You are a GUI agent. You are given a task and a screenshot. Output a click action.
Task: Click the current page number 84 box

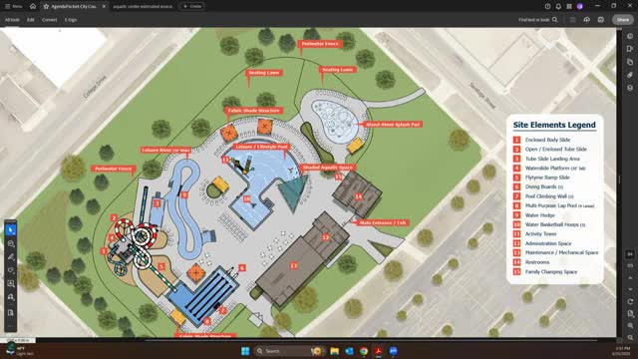630,254
